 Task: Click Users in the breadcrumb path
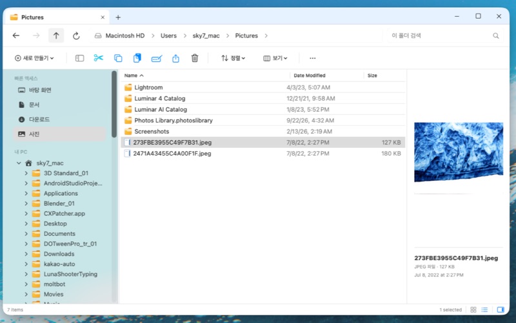point(168,36)
